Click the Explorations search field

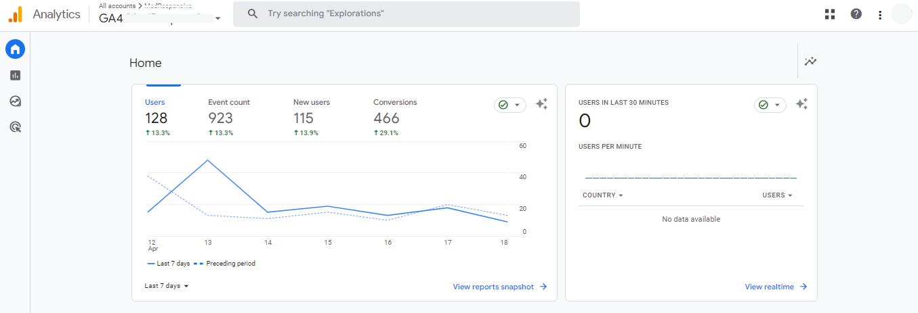click(406, 14)
